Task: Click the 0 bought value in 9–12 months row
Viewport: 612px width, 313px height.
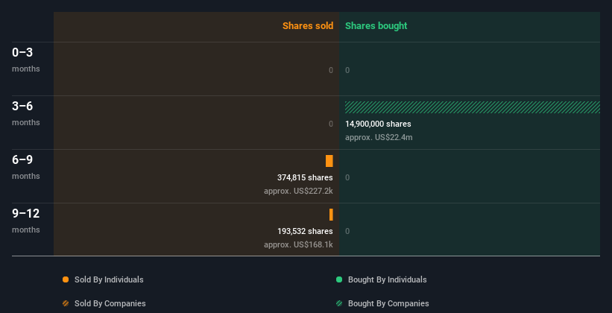Action: click(347, 231)
